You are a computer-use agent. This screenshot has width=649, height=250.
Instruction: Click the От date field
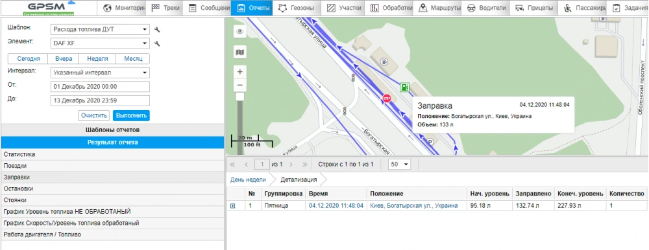(100, 87)
